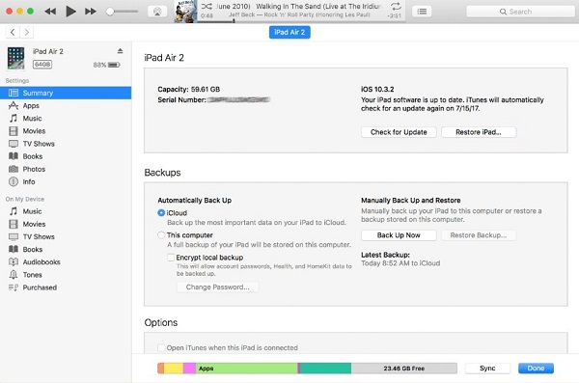Screen dimensions: 579x383
Task: Open the AirPlay output menu
Action: (157, 12)
